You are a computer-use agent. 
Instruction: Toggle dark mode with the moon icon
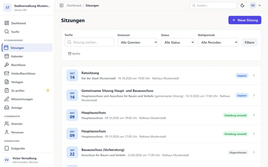tap(242, 5)
